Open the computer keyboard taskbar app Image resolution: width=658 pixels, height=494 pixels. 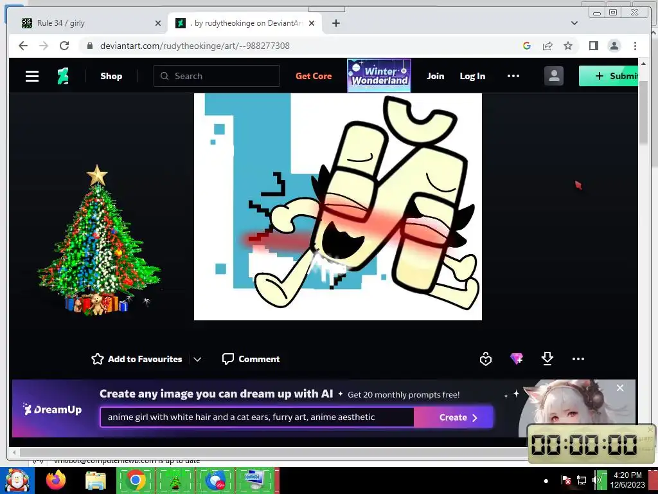(x=254, y=480)
